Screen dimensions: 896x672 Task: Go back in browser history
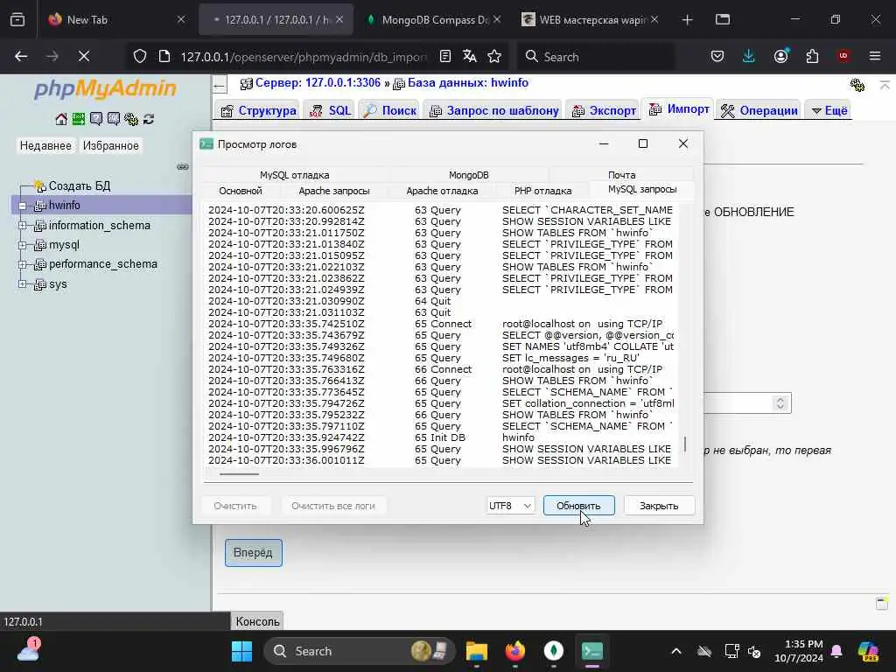[x=21, y=56]
